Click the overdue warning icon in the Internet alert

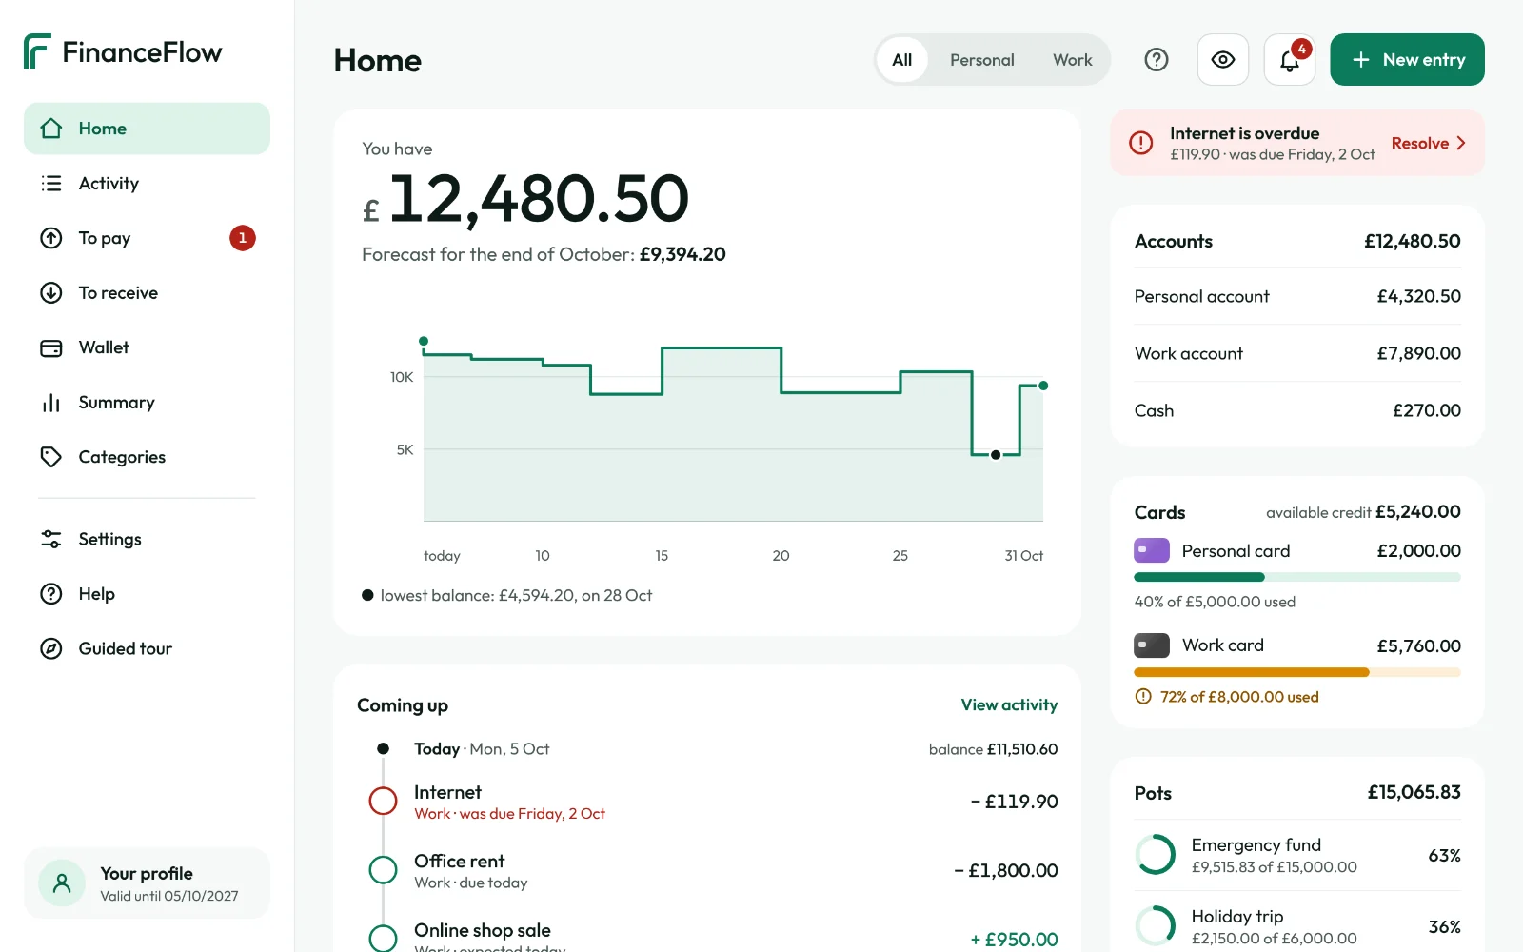point(1140,143)
